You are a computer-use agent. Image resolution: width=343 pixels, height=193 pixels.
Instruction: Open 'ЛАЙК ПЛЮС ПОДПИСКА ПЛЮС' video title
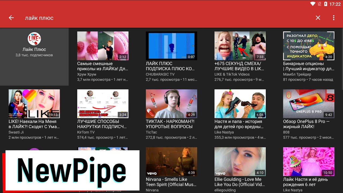point(170,66)
